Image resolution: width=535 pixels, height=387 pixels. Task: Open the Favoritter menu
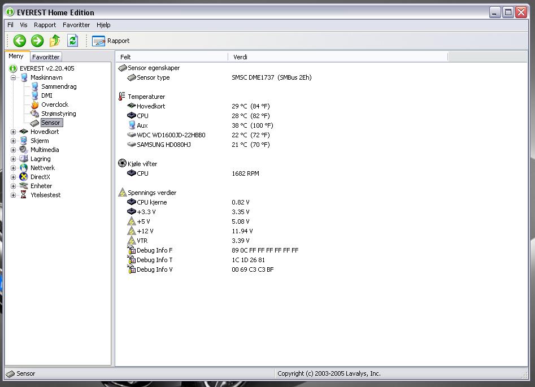click(x=76, y=25)
